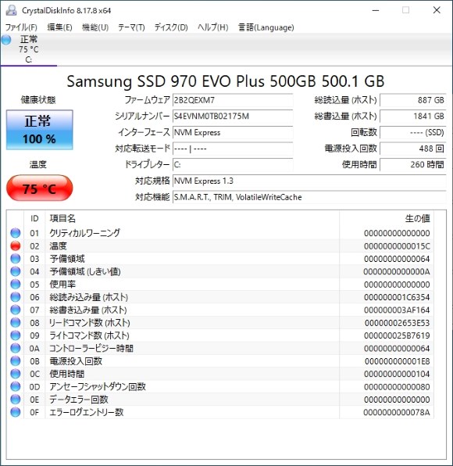453x466 pixels.
Task: Click the drive letter field C:
Action: click(233, 164)
